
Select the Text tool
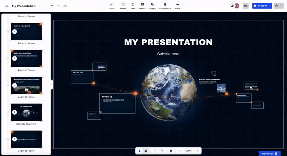[x=133, y=6]
